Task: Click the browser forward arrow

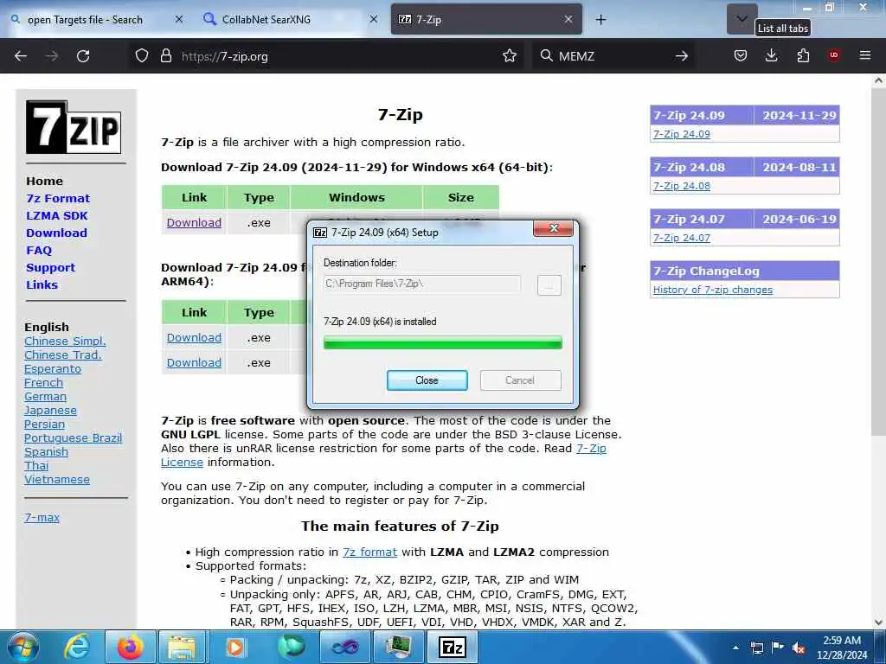Action: click(x=52, y=56)
